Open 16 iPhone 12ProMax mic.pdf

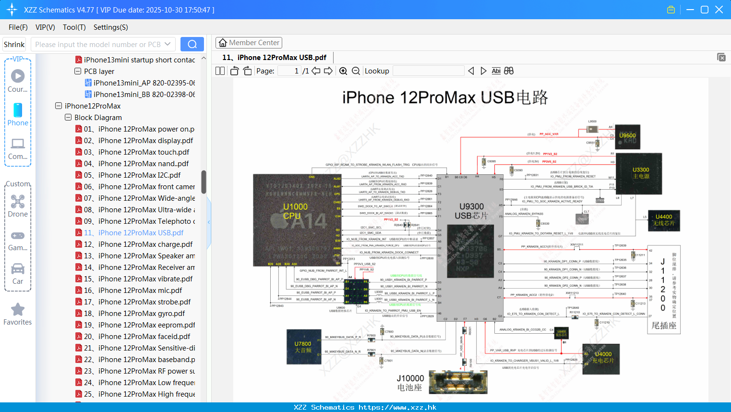pos(129,290)
